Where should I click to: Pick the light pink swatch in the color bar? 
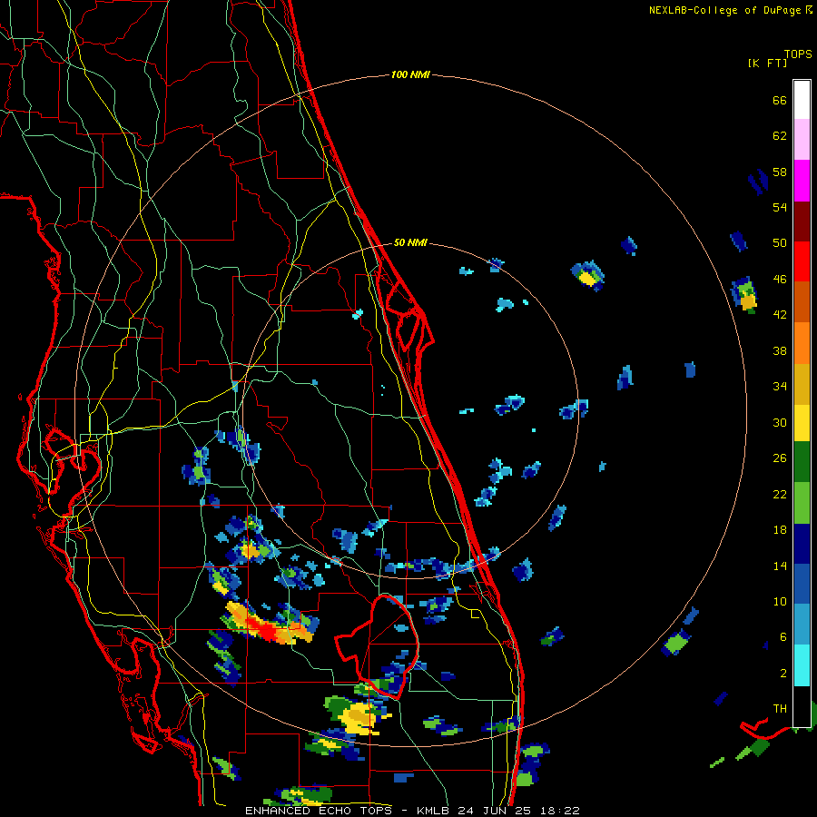click(802, 139)
